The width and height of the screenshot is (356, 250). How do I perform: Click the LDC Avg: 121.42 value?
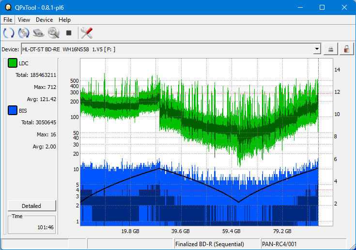[x=41, y=99]
